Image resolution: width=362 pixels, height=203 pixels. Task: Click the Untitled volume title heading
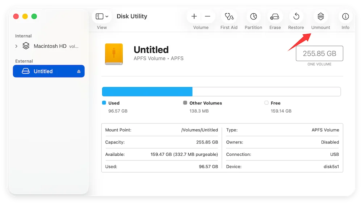click(151, 49)
